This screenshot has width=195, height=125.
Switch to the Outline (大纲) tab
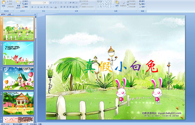[9, 14]
